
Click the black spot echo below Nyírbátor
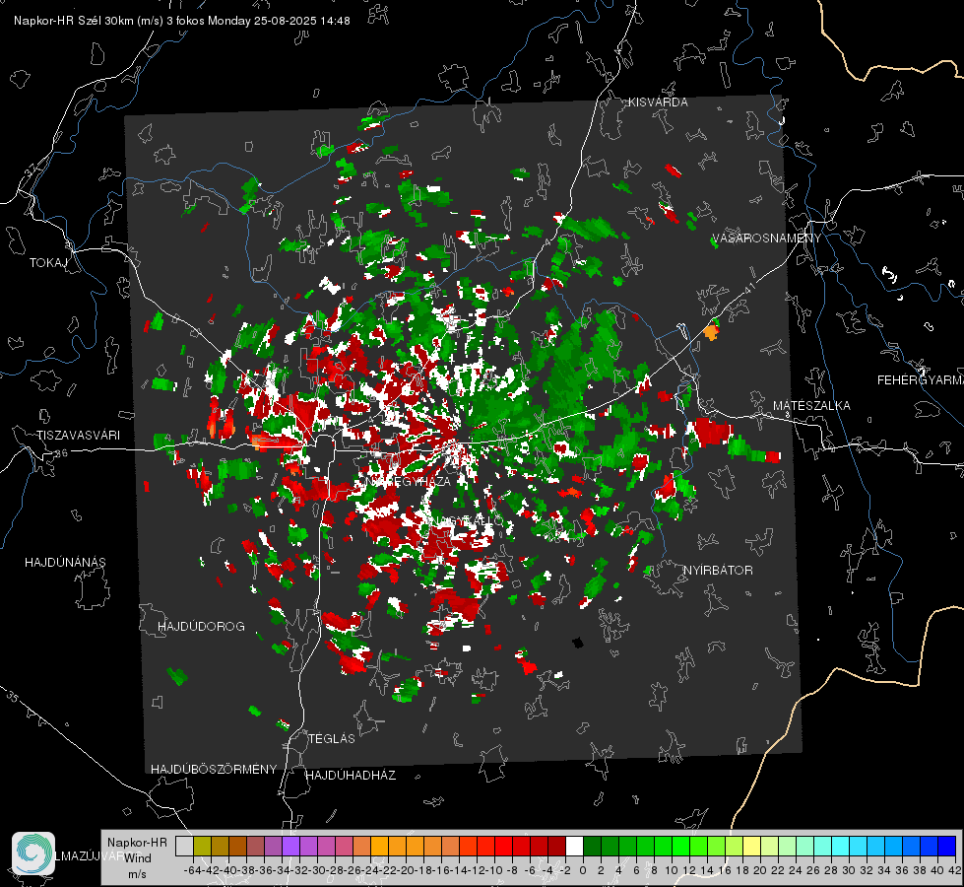pyautogui.click(x=577, y=644)
